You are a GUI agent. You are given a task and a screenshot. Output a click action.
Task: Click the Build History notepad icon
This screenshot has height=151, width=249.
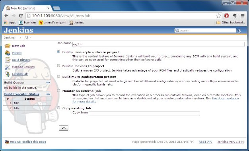pyautogui.click(x=8, y=60)
